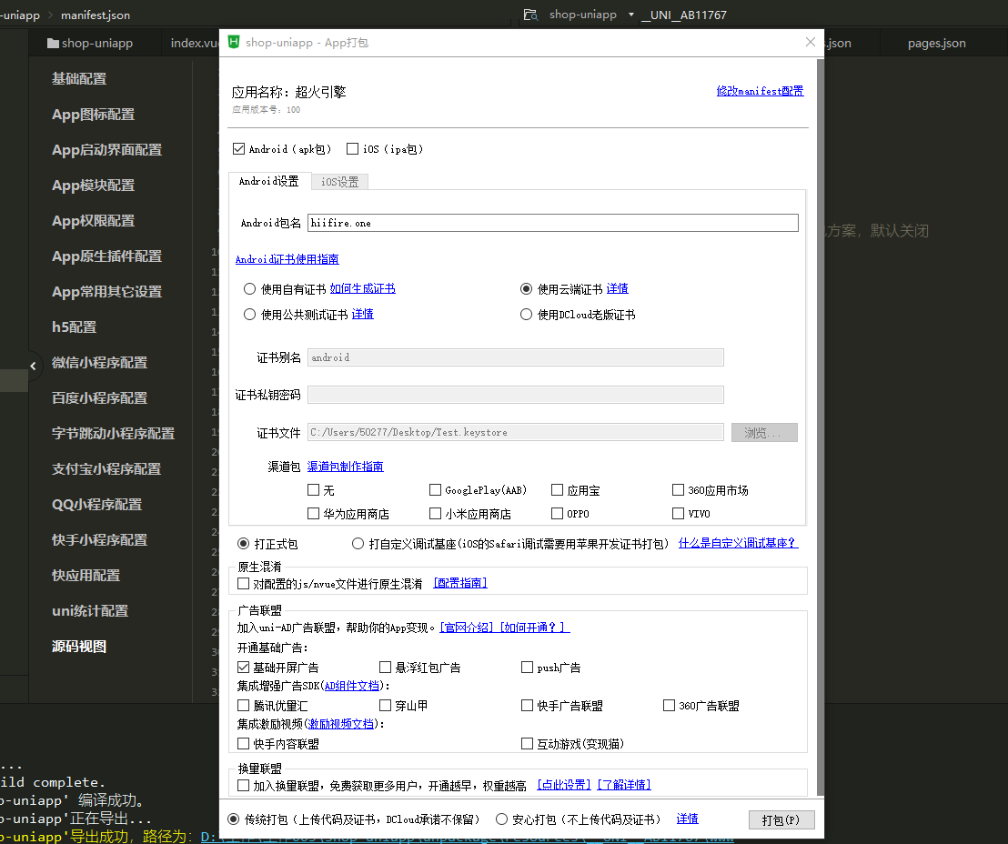1008x844 pixels.
Task: Click the 证书私钥密码 field
Action: click(x=516, y=395)
